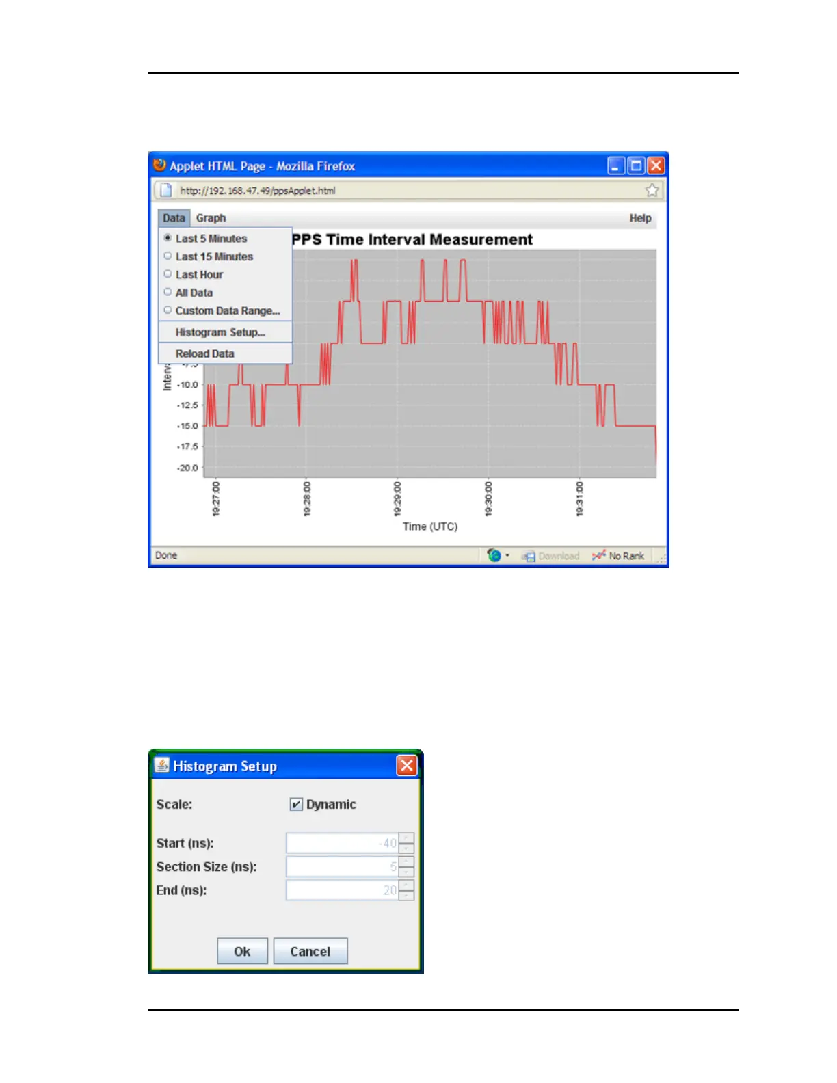Click the Cancel button in Histogram Setup
This screenshot has height=1083, width=837.
[310, 951]
